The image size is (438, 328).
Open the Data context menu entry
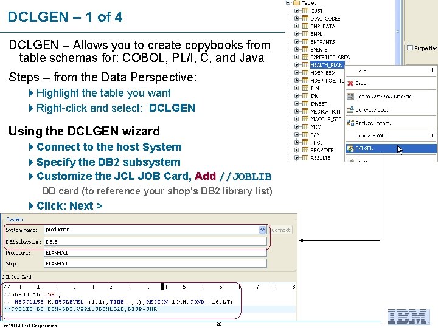(x=391, y=70)
